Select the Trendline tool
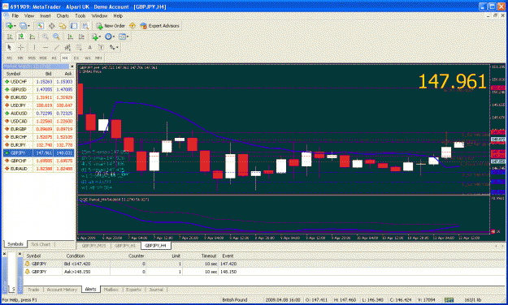 click(x=57, y=48)
